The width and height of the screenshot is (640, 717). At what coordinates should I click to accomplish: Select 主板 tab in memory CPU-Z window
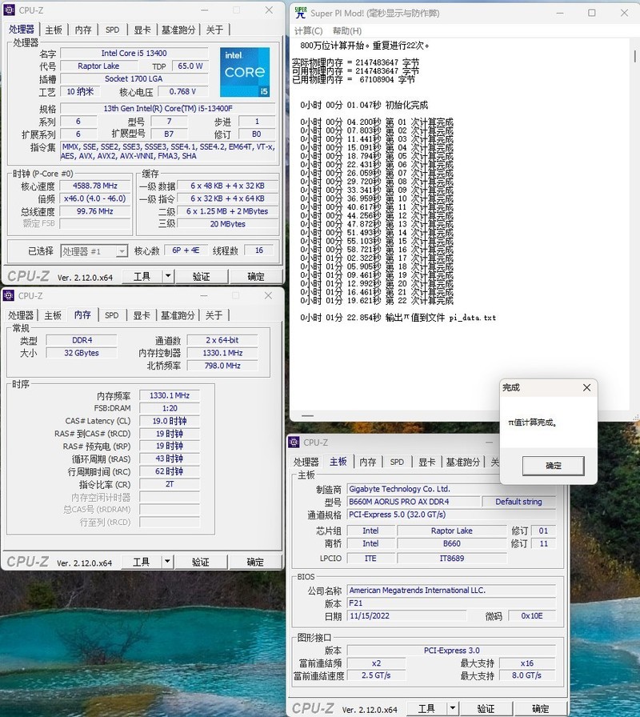pyautogui.click(x=53, y=315)
